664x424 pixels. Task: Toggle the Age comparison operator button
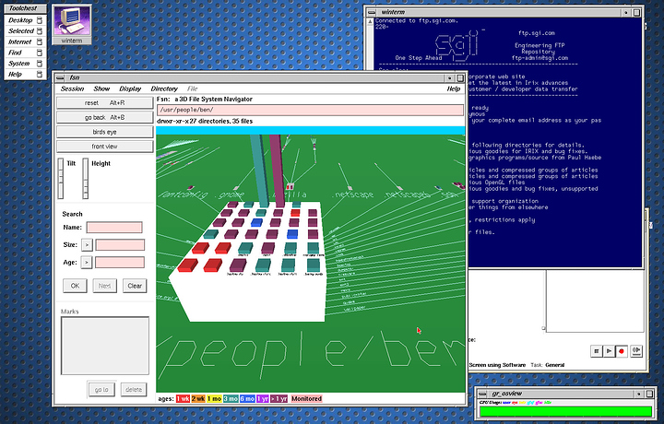click(87, 262)
